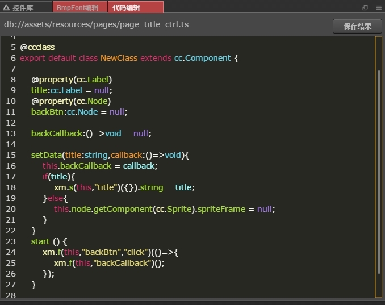This screenshot has height=305, width=385.
Task: Click the triangle icon beside 控件库
Action: pyautogui.click(x=6, y=7)
